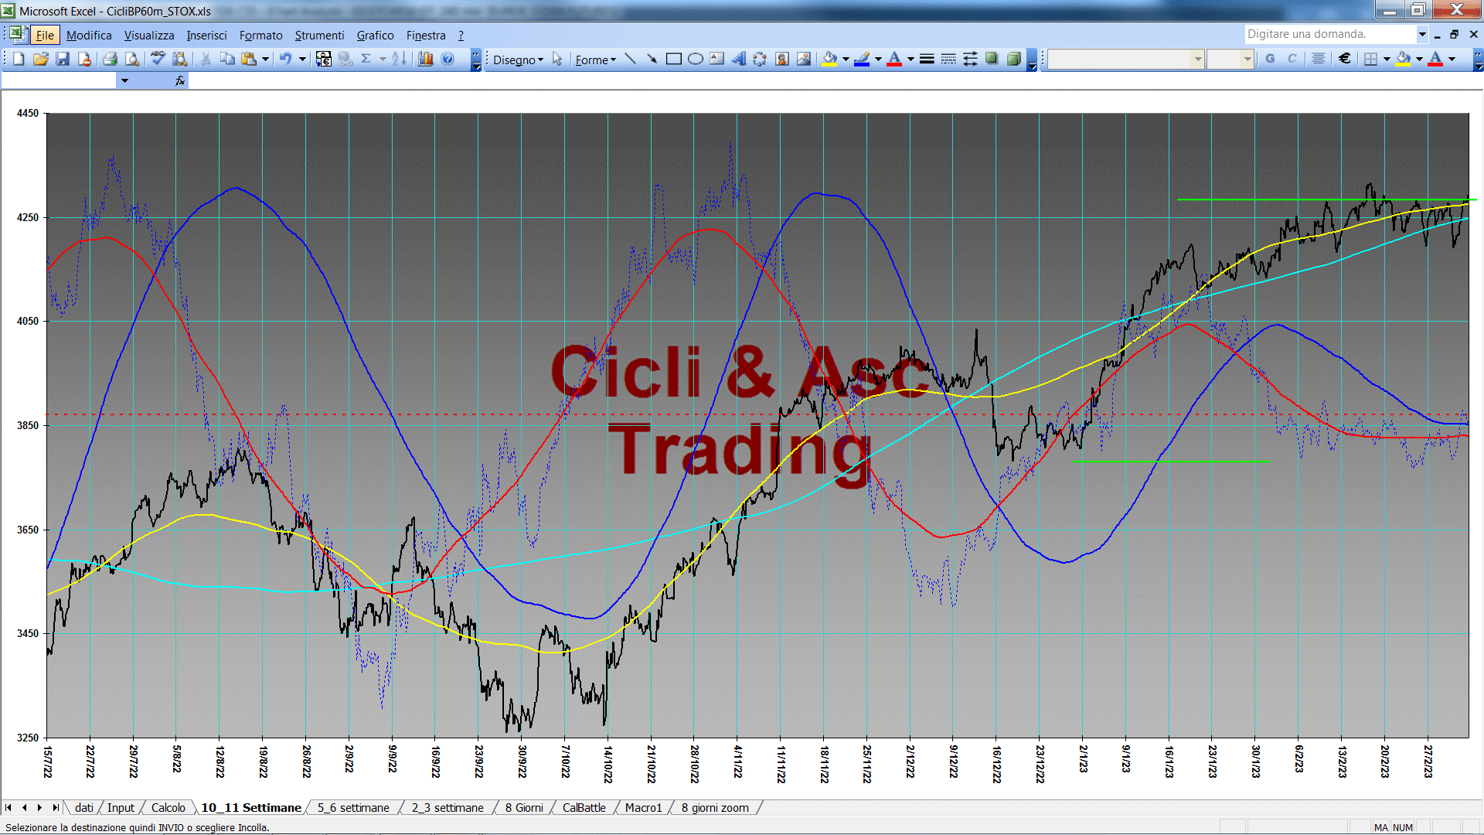Click the Select Objects pointer tool
This screenshot has height=835, width=1484.
click(557, 59)
